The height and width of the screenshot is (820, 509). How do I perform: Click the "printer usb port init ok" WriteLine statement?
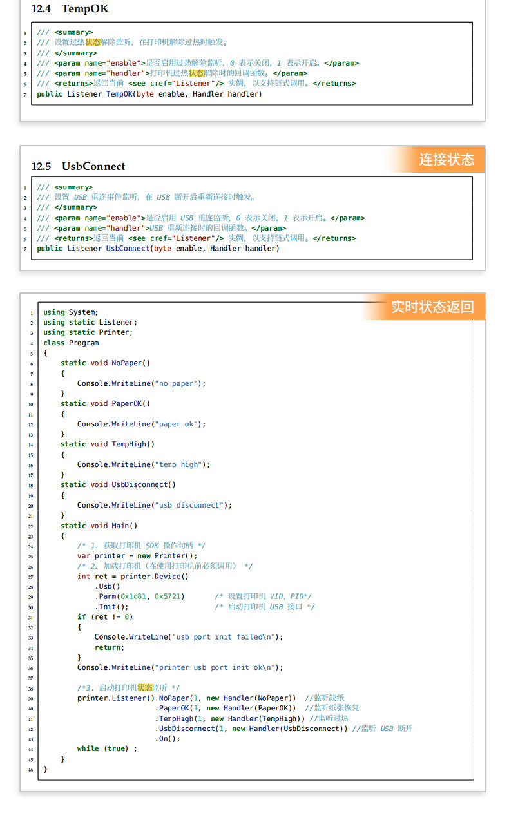click(180, 667)
